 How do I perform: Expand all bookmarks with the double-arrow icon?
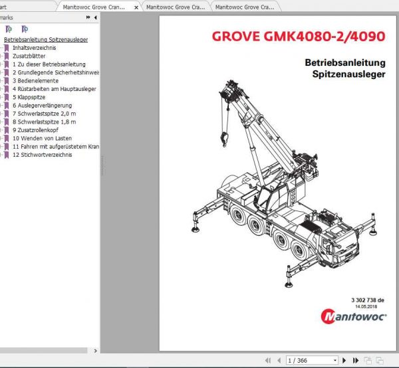point(88,17)
